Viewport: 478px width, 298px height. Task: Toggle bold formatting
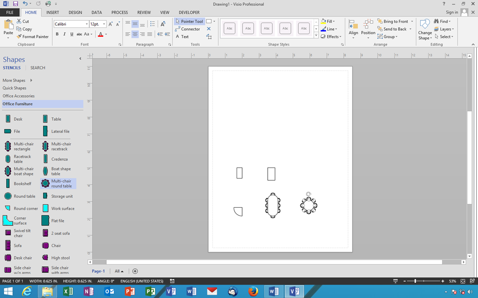pyautogui.click(x=57, y=33)
